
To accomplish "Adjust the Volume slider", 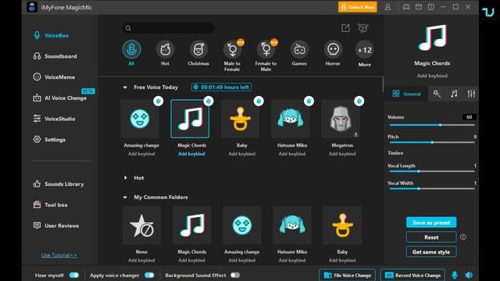I will 432,125.
